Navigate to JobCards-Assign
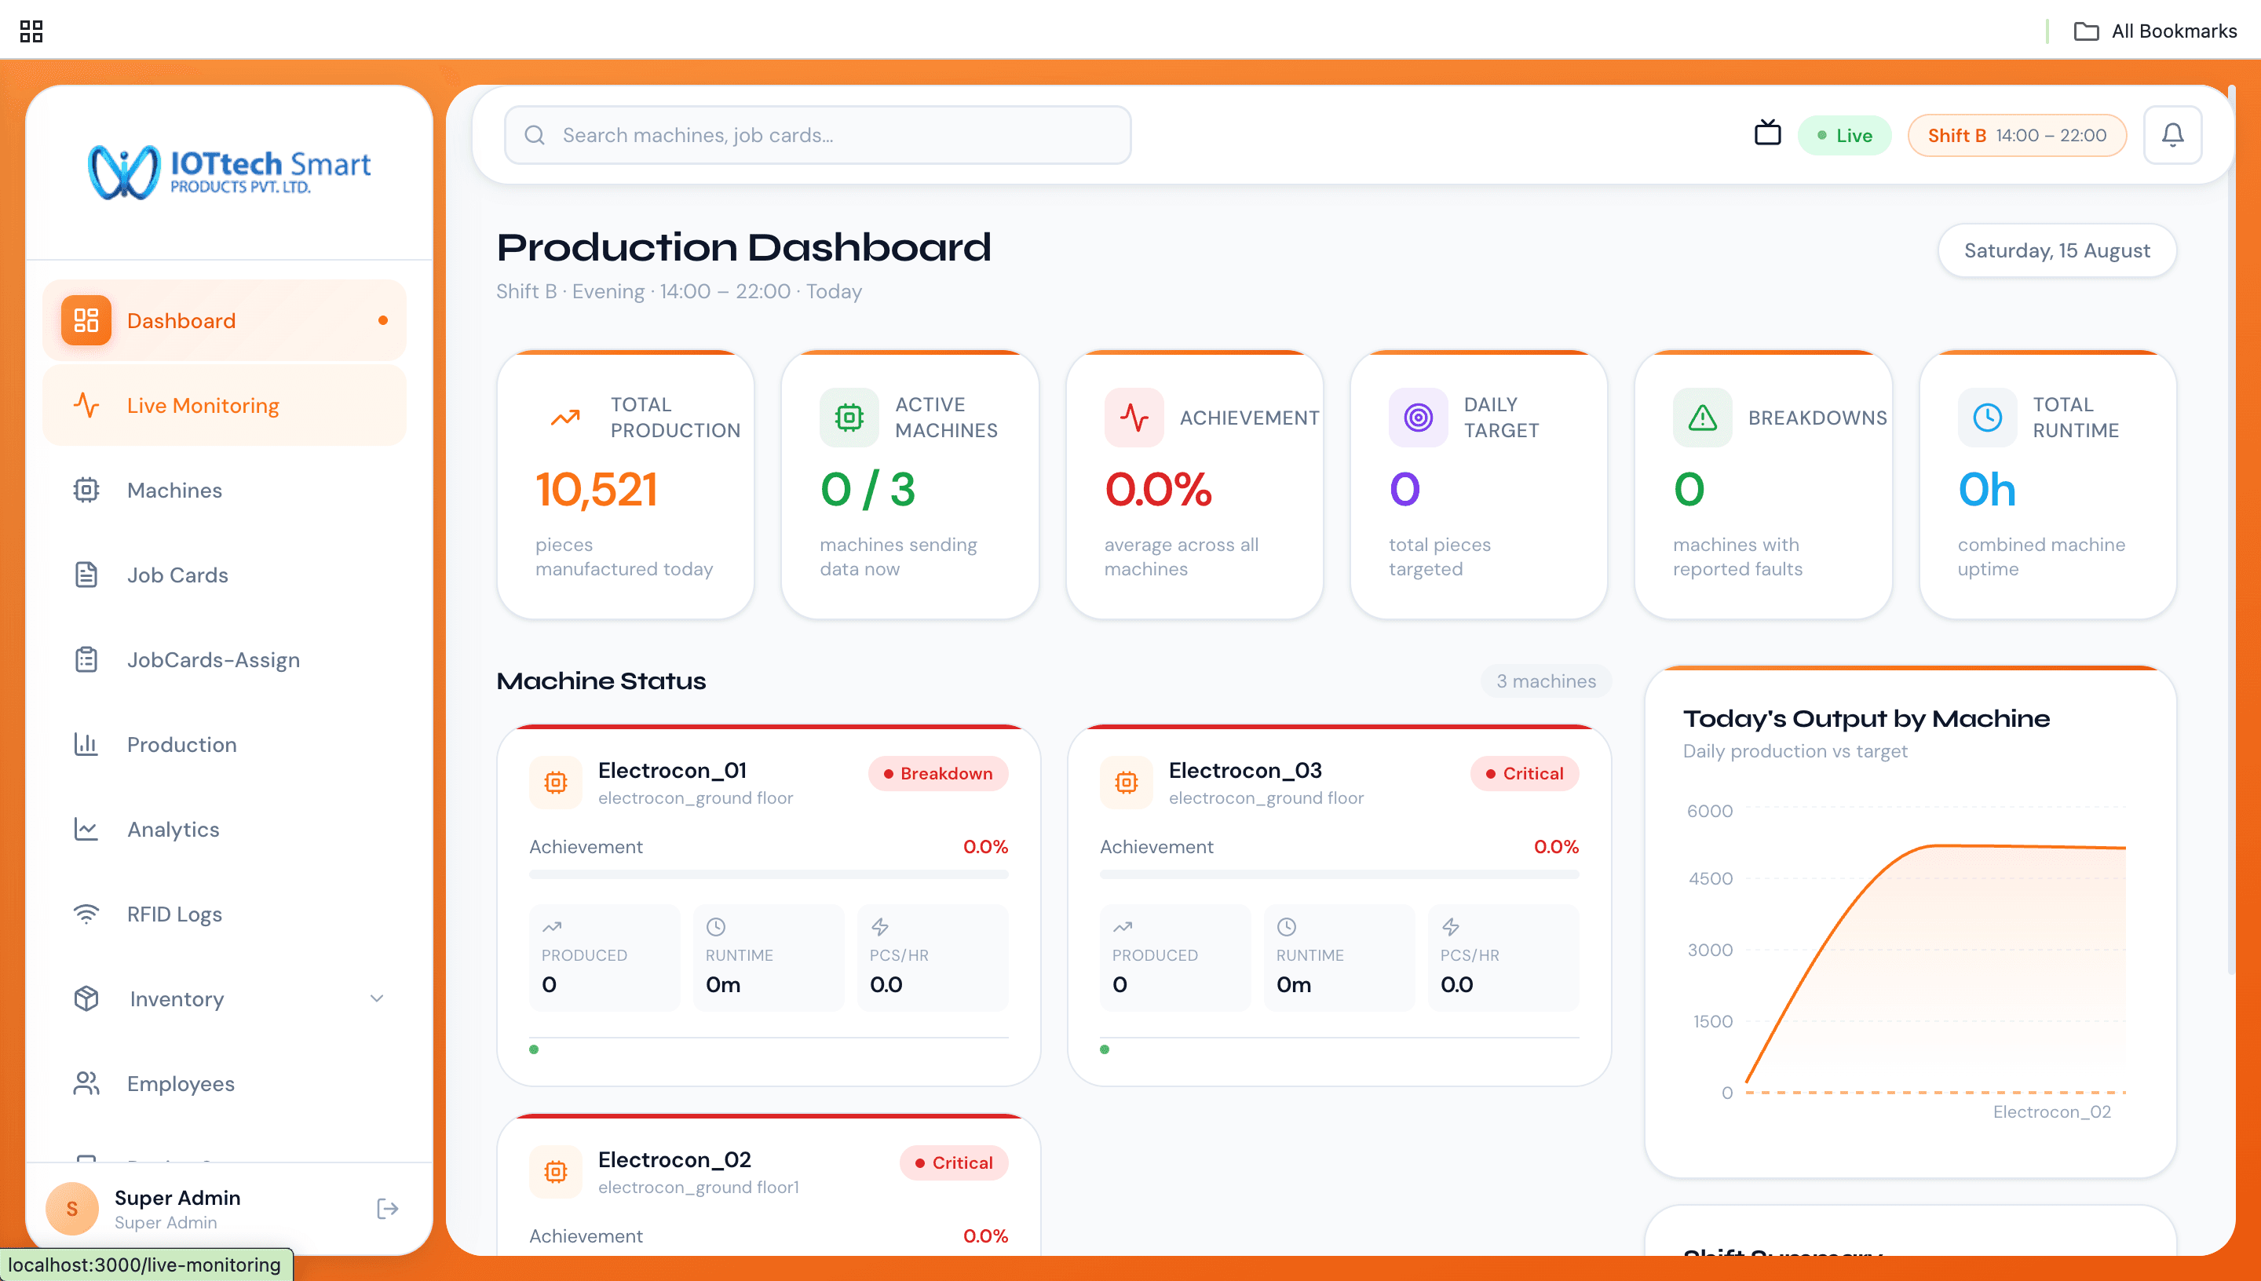The image size is (2261, 1281). pos(225,660)
